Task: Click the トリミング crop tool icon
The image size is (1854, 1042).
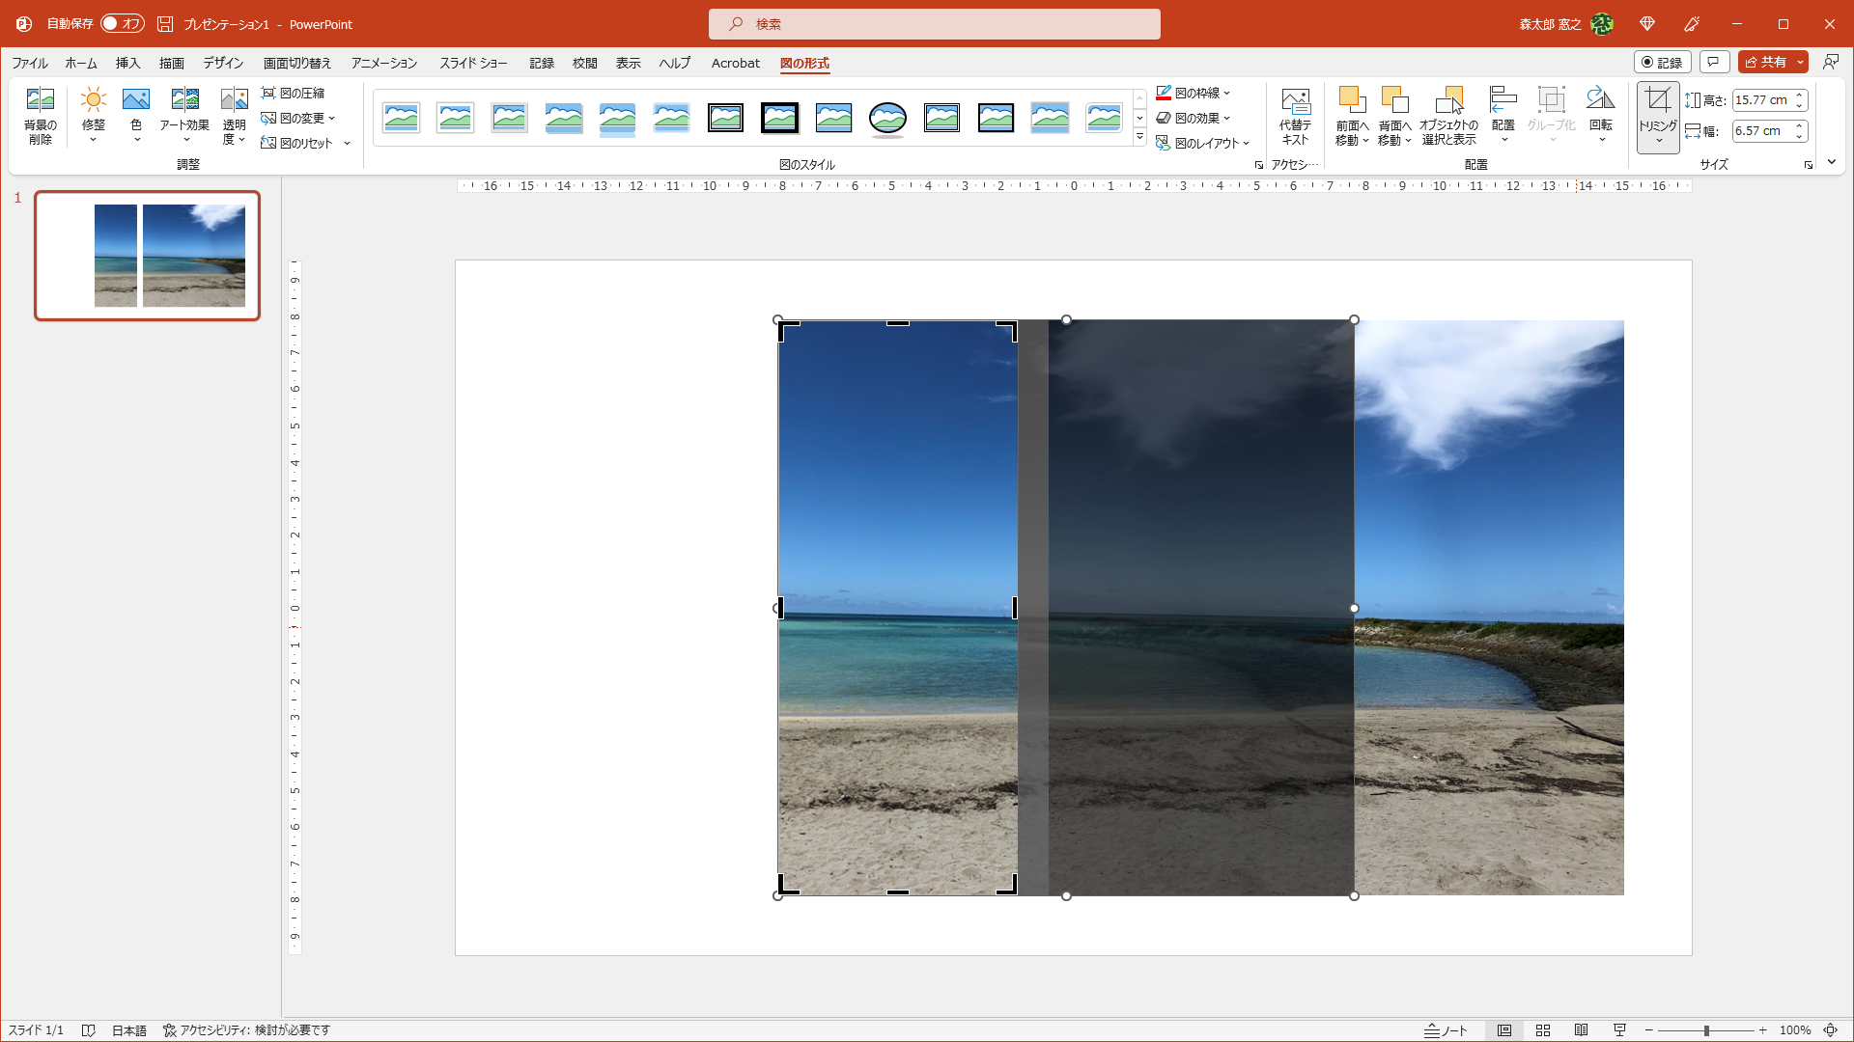Action: tap(1658, 100)
